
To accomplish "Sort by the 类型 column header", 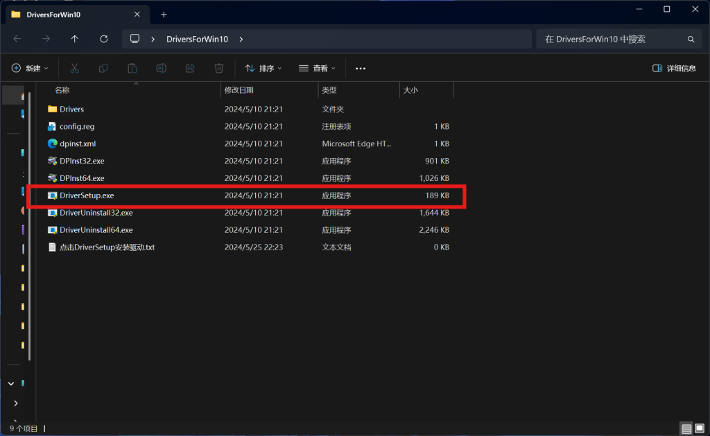I will [359, 90].
